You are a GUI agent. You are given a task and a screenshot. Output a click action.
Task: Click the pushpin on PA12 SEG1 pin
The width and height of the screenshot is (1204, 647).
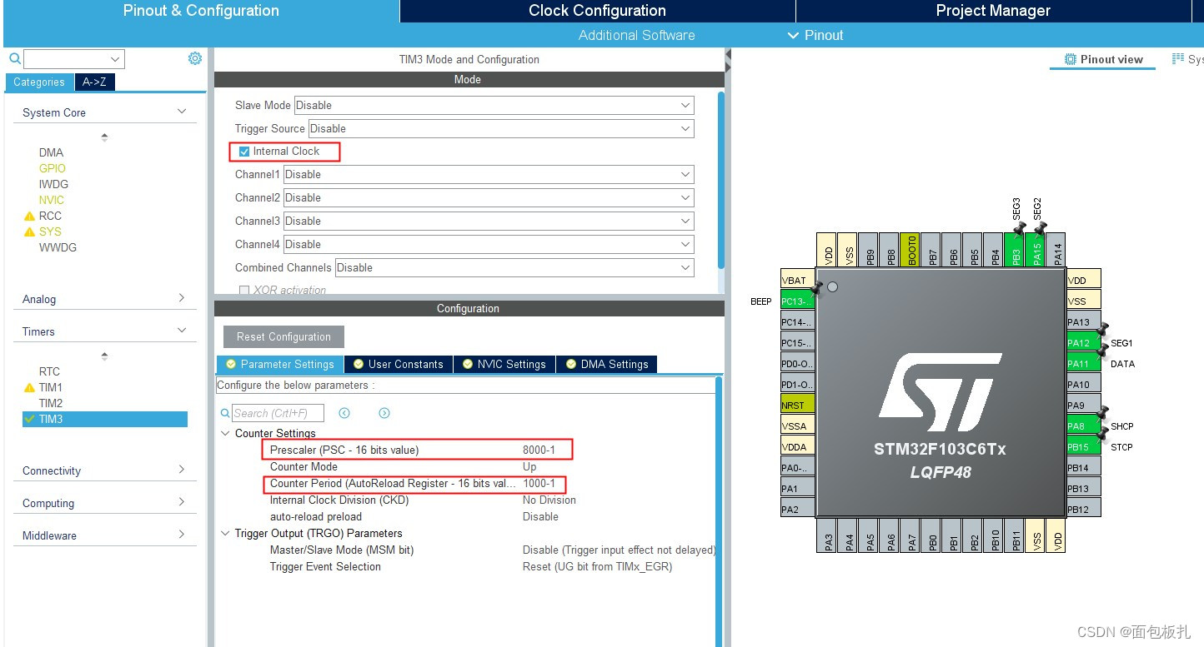1102,331
